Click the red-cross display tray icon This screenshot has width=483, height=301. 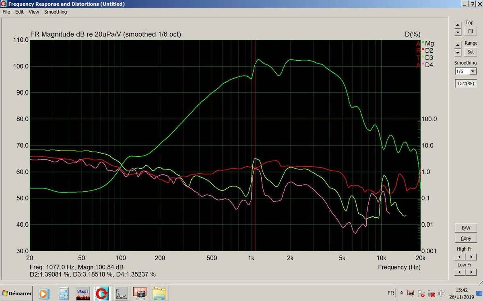pyautogui.click(x=431, y=293)
